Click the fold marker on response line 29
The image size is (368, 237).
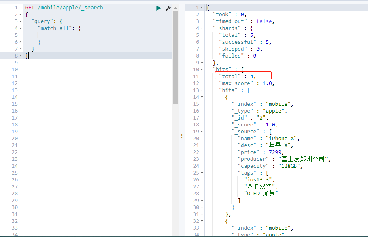click(x=202, y=201)
